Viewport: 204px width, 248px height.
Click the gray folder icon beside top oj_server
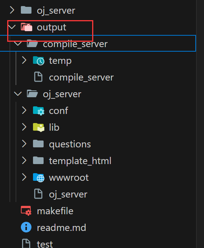pyautogui.click(x=26, y=10)
